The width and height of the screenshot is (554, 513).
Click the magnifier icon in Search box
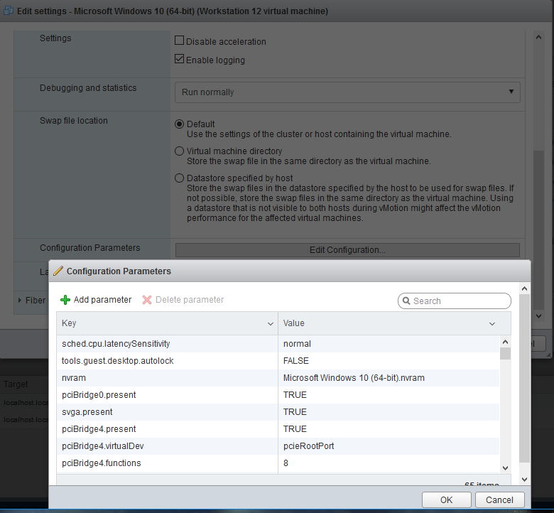click(406, 301)
